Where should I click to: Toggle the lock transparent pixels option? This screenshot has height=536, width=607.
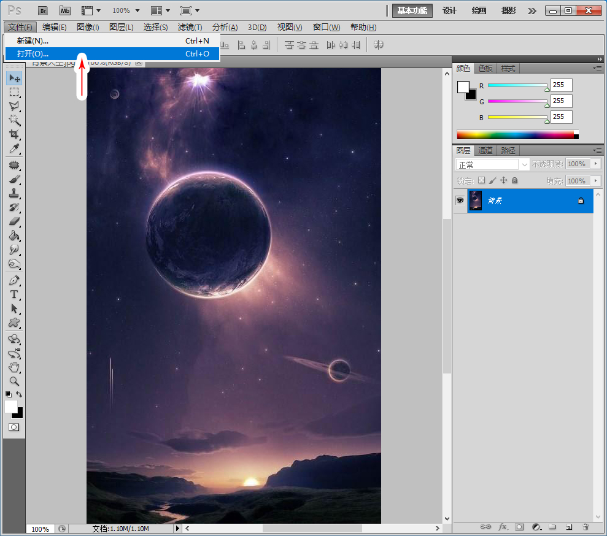pyautogui.click(x=481, y=180)
